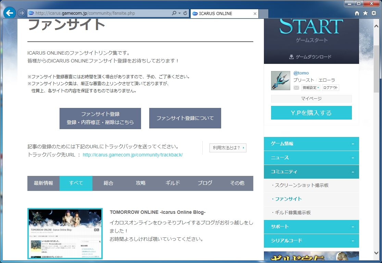The width and height of the screenshot is (382, 263).
Task: Click TOMORROW ONLINE -Icarus Online Blog- title
Action: tap(157, 212)
